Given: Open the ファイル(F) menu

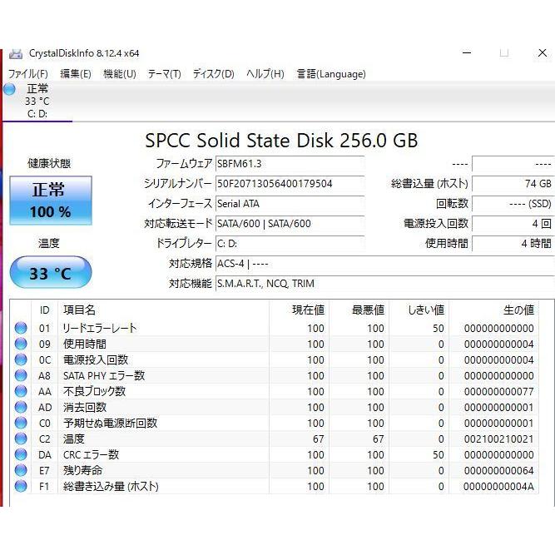Looking at the screenshot, I should click(27, 74).
